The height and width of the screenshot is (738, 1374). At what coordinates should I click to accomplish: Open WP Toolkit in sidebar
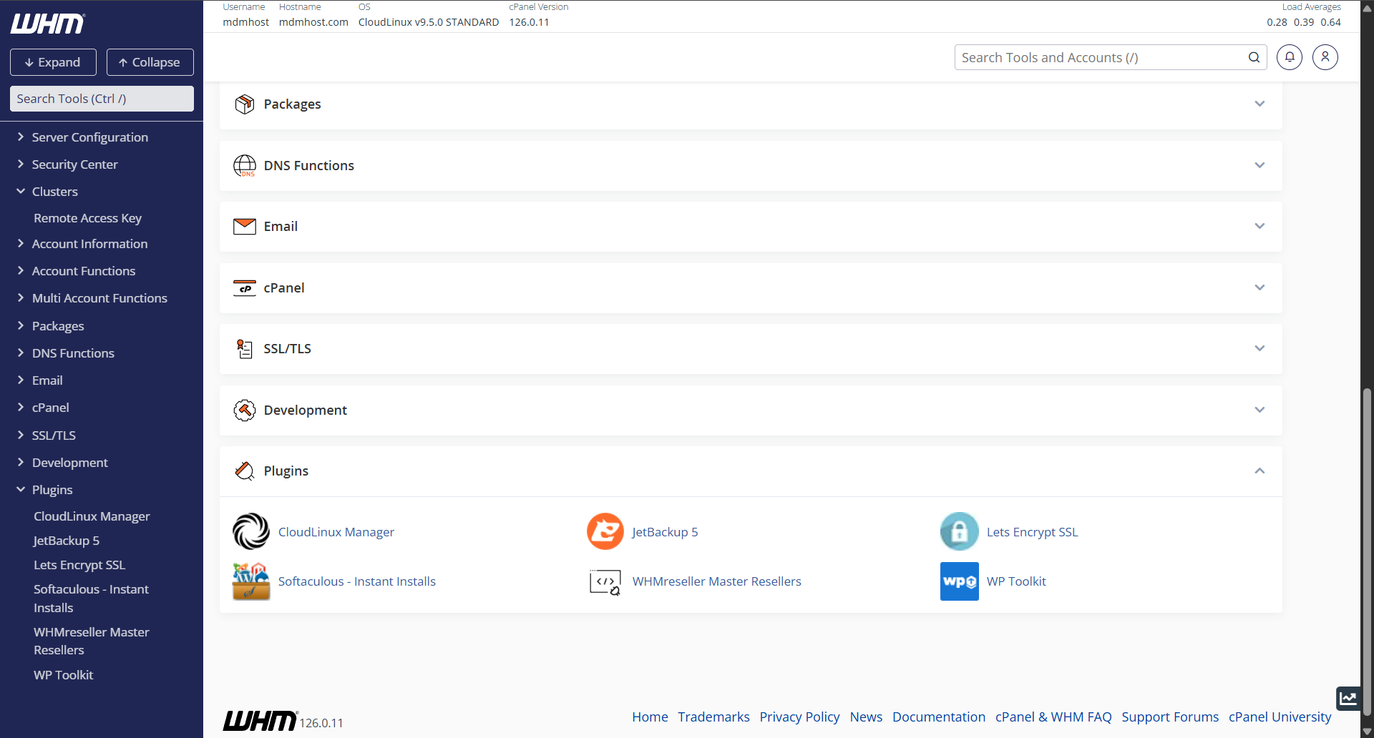[x=63, y=675]
